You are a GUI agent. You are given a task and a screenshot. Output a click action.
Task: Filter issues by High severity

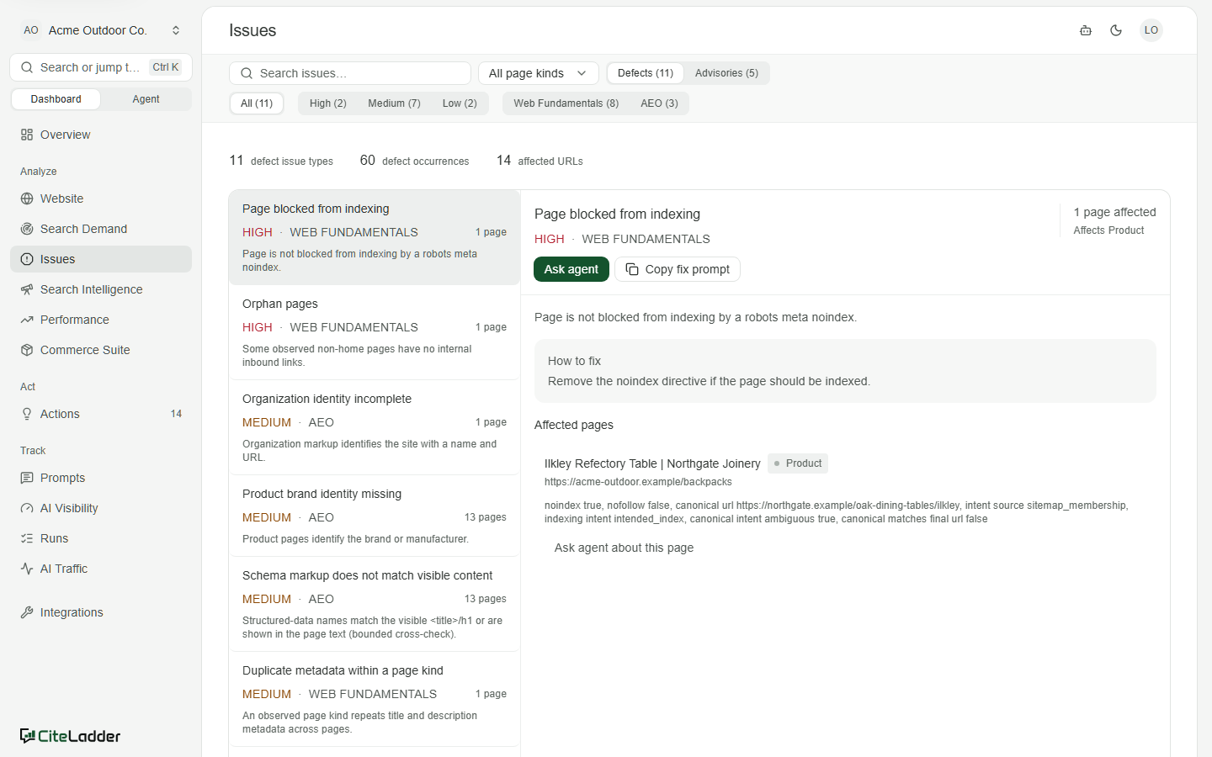[328, 103]
